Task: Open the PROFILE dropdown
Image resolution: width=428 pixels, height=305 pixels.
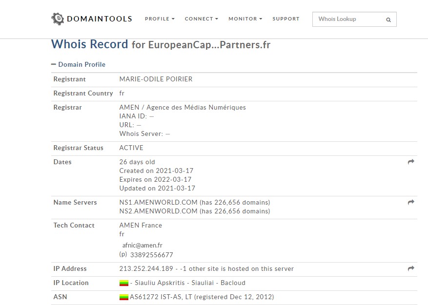Action: 159,19
